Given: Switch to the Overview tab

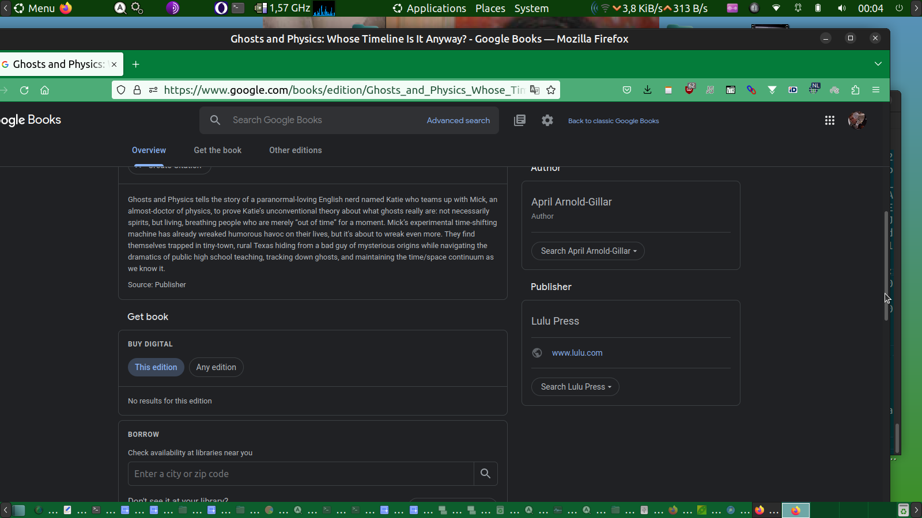Looking at the screenshot, I should tap(149, 150).
